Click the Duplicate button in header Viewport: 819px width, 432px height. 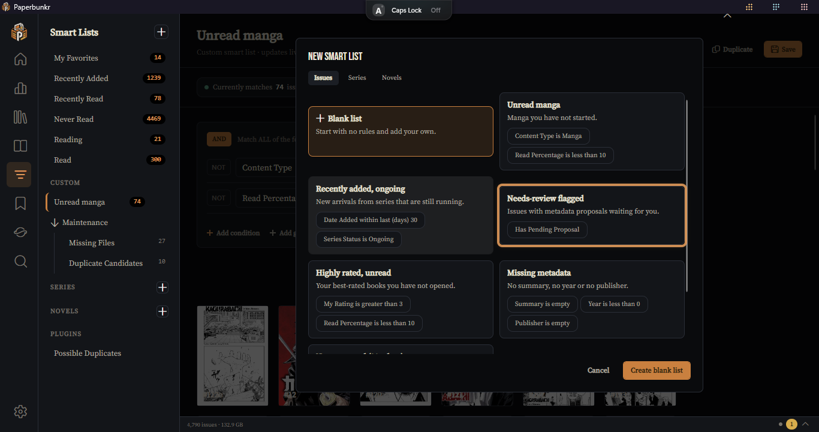[732, 49]
